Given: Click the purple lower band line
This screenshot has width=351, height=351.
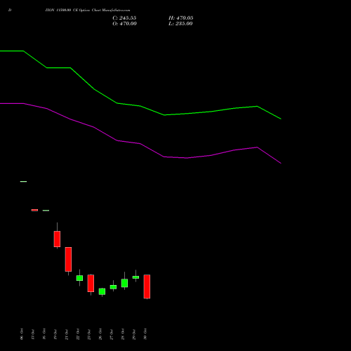Looking at the screenshot, I should point(140,144).
